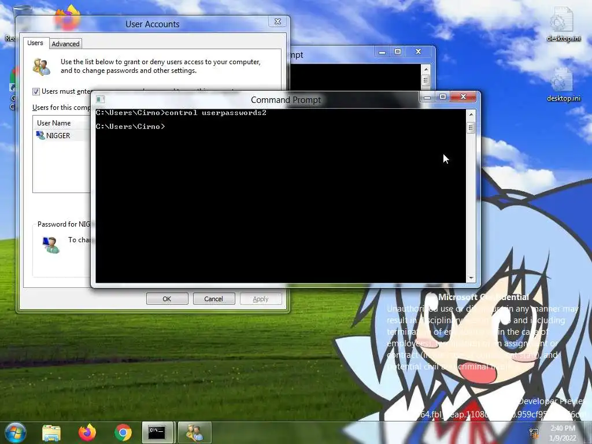Click the 'C:\Users\Cirno>' empty prompt line
This screenshot has height=444, width=592.
click(130, 127)
